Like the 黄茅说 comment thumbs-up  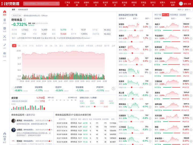50,121
